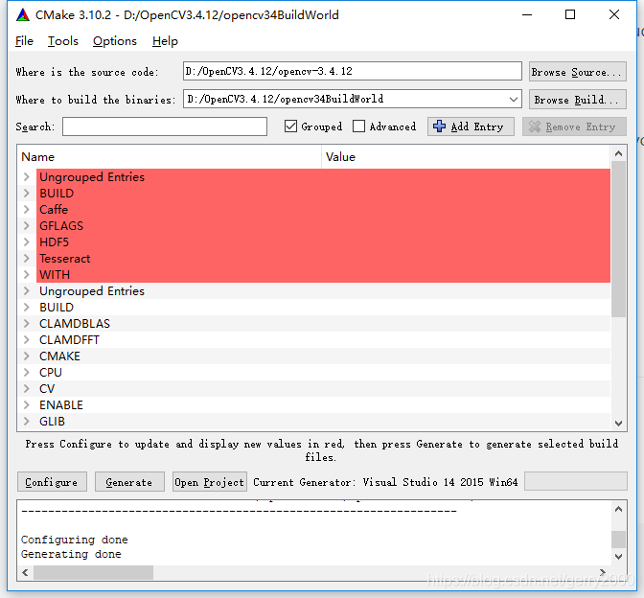This screenshot has width=644, height=598.
Task: Click the cache list scroll down arrow
Action: (x=618, y=423)
